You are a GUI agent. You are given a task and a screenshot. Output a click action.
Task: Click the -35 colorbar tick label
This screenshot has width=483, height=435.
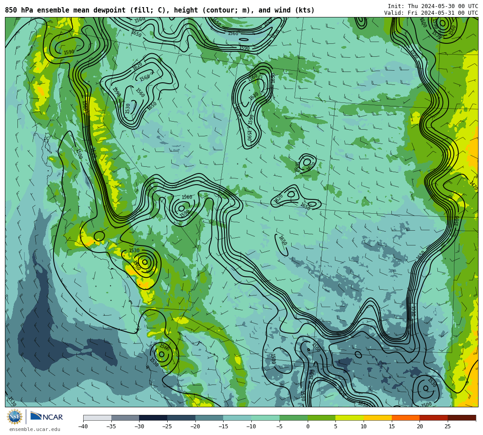[111, 427]
